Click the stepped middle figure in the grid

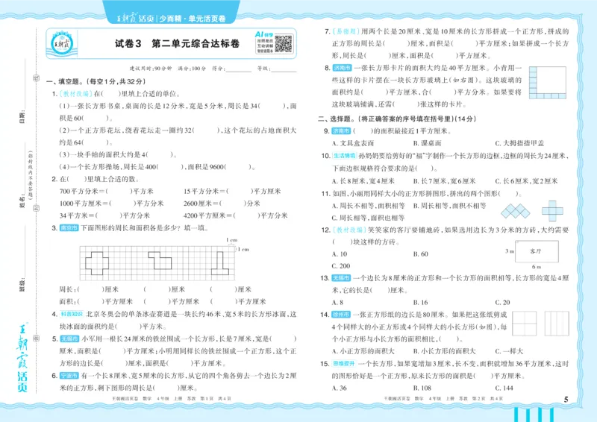coord(160,260)
